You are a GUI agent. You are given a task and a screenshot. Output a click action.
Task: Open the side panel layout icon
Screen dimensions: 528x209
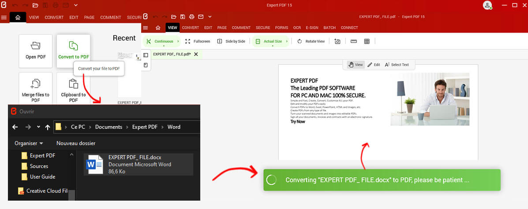pos(146,55)
